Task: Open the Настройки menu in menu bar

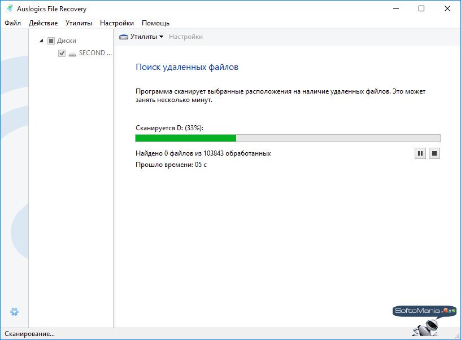Action: [116, 23]
